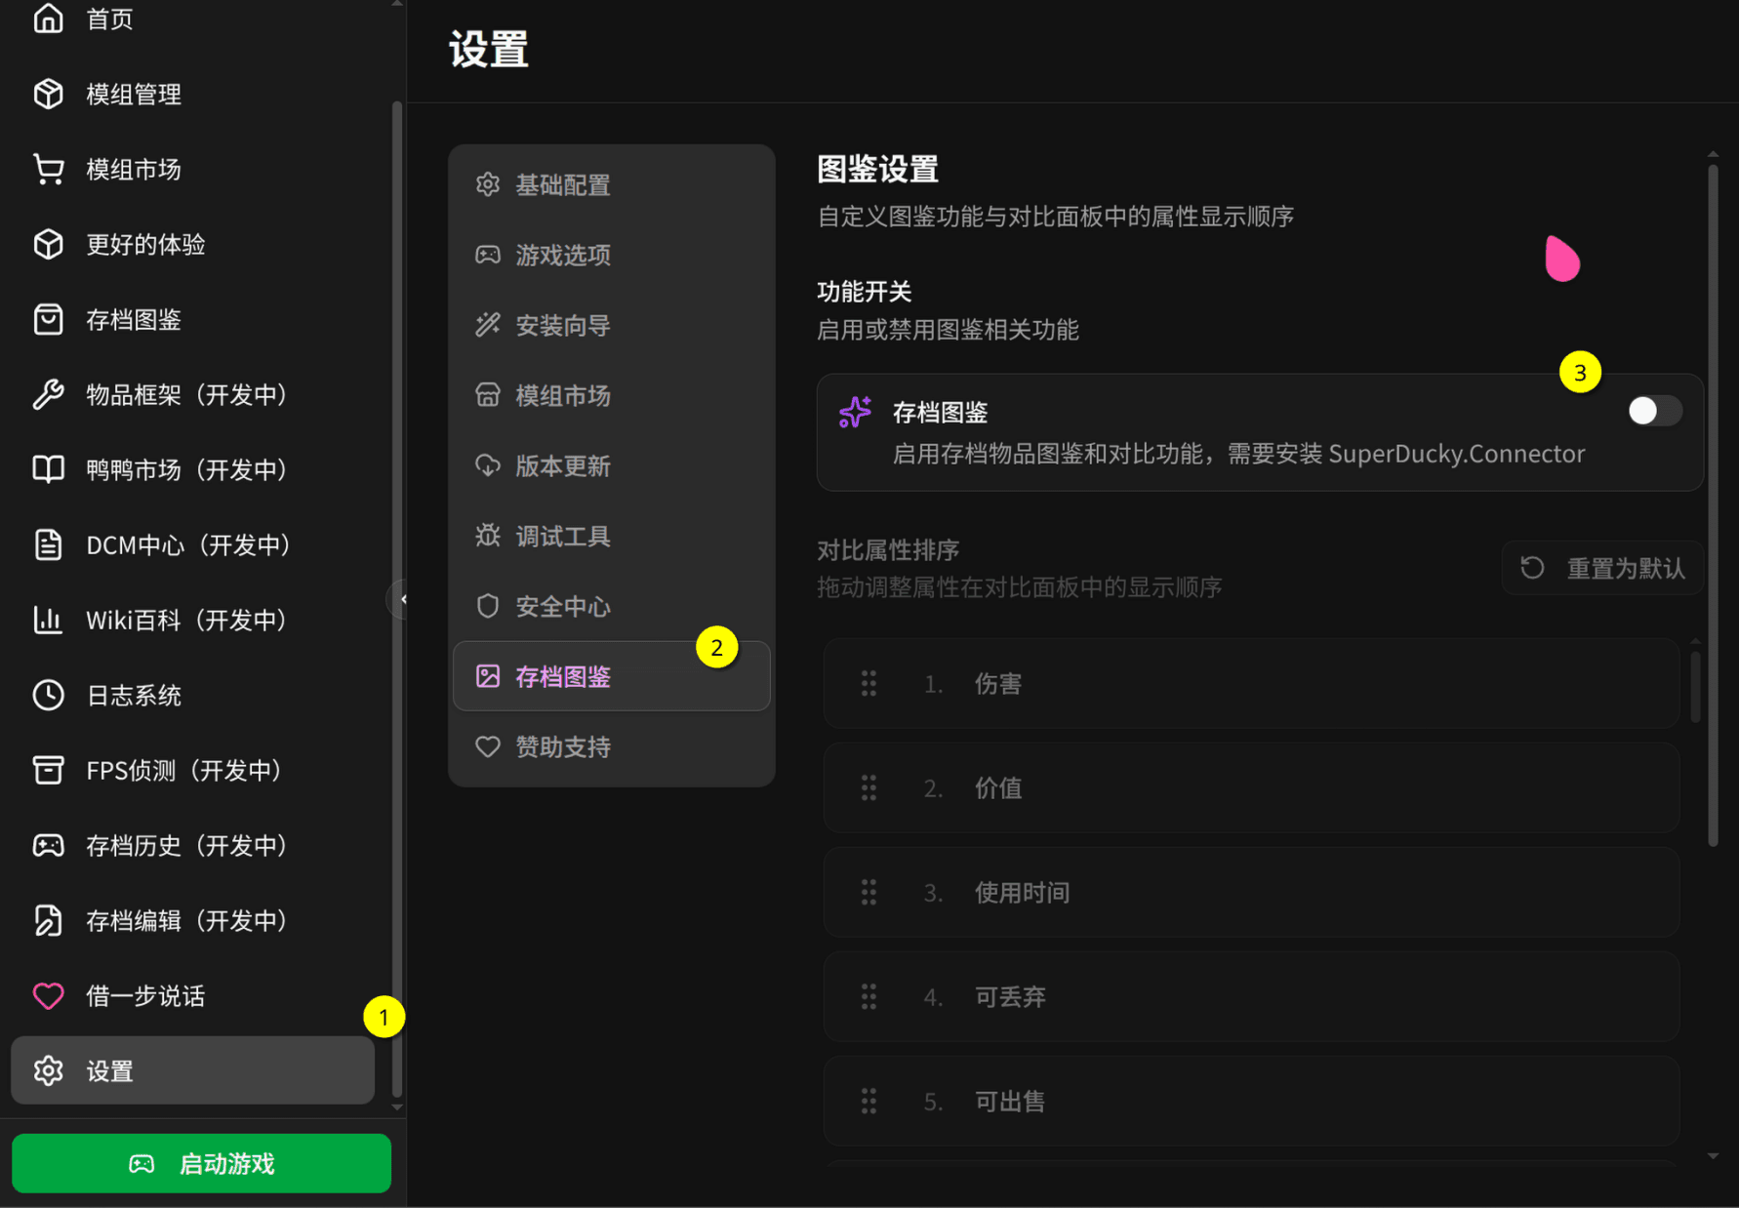
Task: Open the 版本更新 category
Action: pyautogui.click(x=562, y=465)
